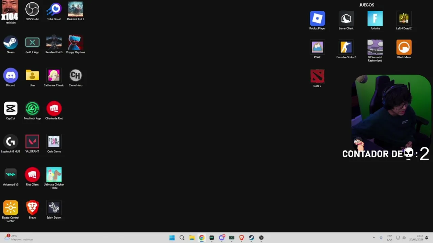Open the GoXLR taskbar icon
The width and height of the screenshot is (433, 243).
(x=231, y=238)
